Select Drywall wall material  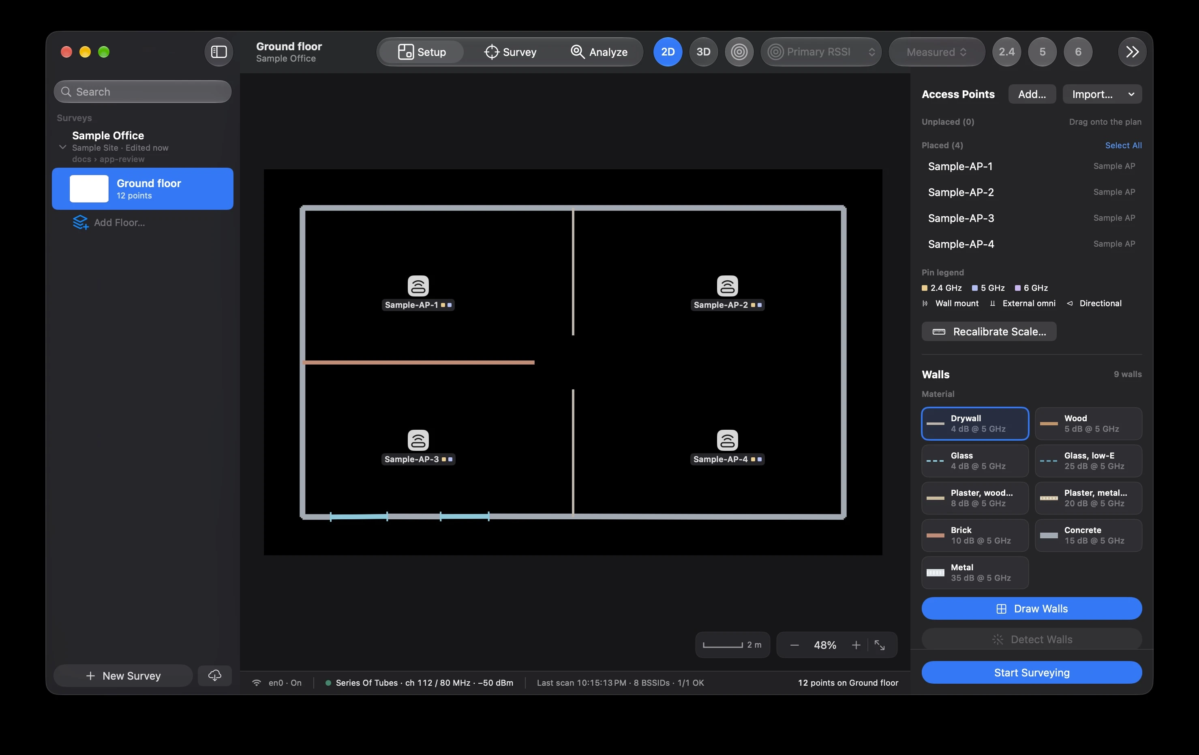coord(975,424)
